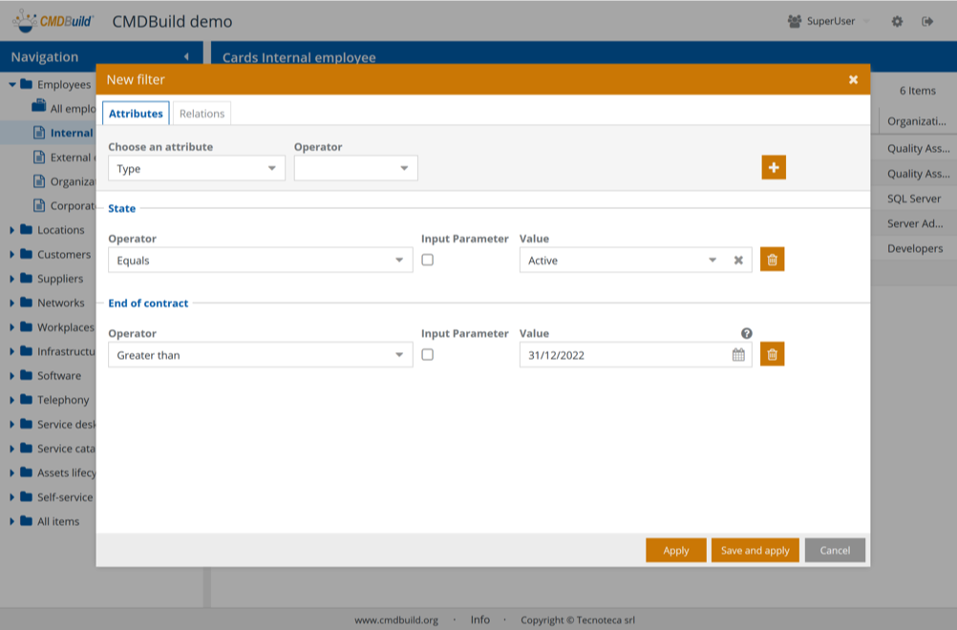957x630 pixels.
Task: Collapse the Navigation panel arrow
Action: [x=186, y=57]
